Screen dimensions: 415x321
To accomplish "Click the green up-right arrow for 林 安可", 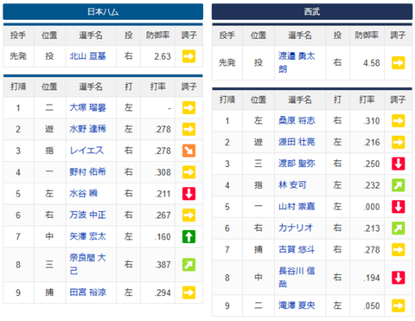I will pos(398,185).
